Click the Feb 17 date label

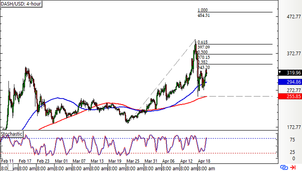pyautogui.click(x=25, y=161)
